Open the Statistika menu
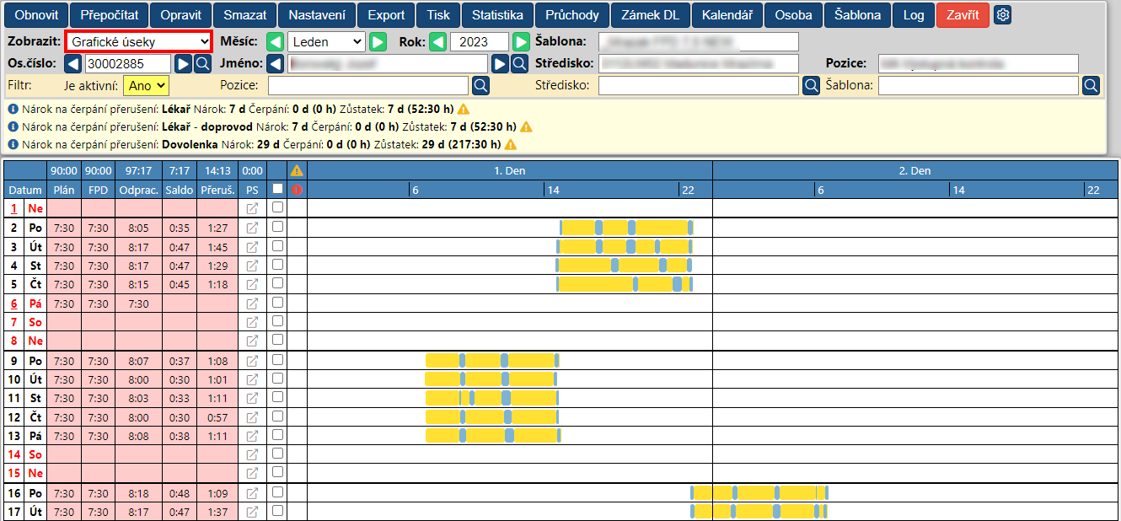This screenshot has height=521, width=1121. [497, 15]
